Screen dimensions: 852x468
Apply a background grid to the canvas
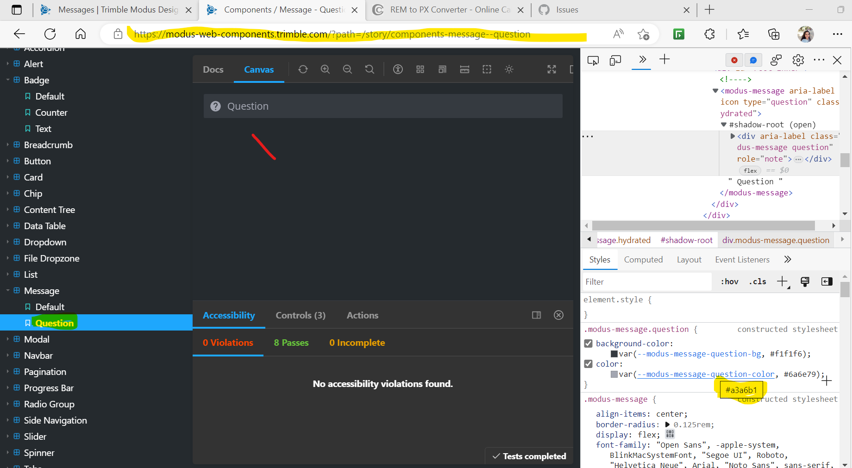pos(420,69)
